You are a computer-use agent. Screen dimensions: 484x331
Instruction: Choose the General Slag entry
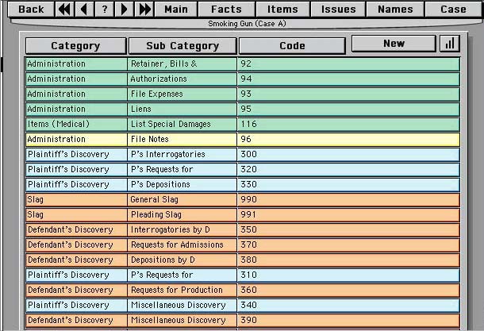tap(182, 200)
